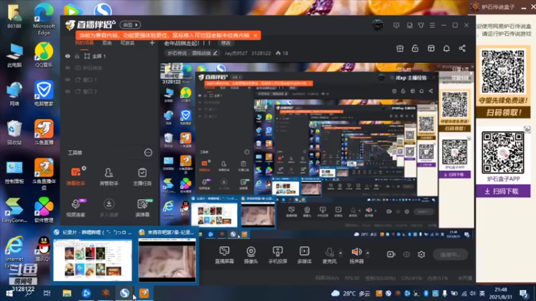Screen dimensions: 536x301
Task: Click the shirt skin icon in title bar
Action: click(x=421, y=25)
